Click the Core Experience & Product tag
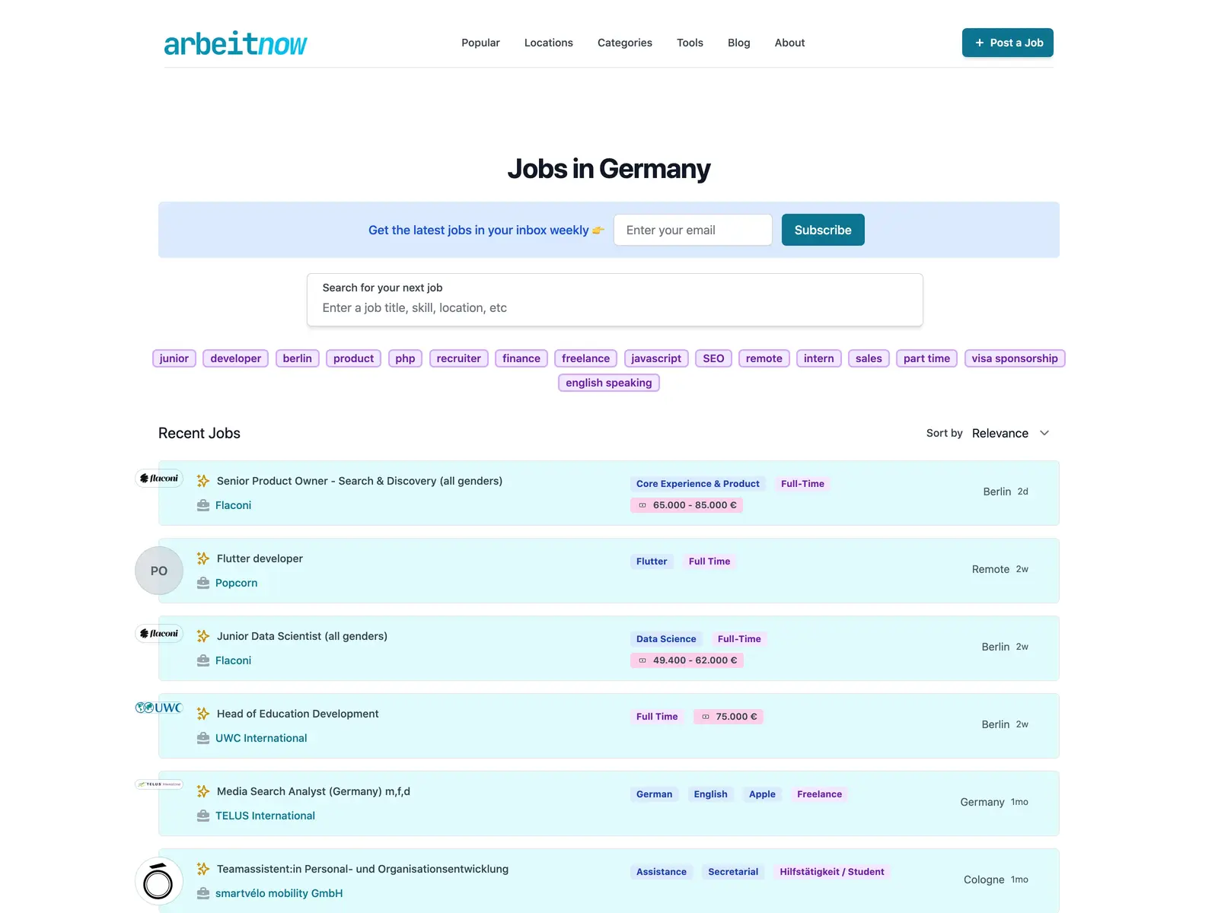This screenshot has width=1218, height=913. point(698,484)
